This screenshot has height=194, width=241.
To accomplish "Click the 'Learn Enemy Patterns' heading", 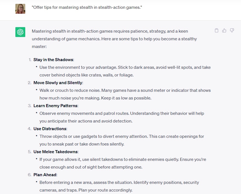I will click(x=56, y=106).
